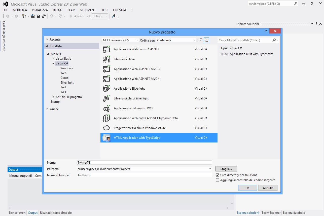
Task: Switch template list to small icons view
Action: pyautogui.click(x=200, y=40)
